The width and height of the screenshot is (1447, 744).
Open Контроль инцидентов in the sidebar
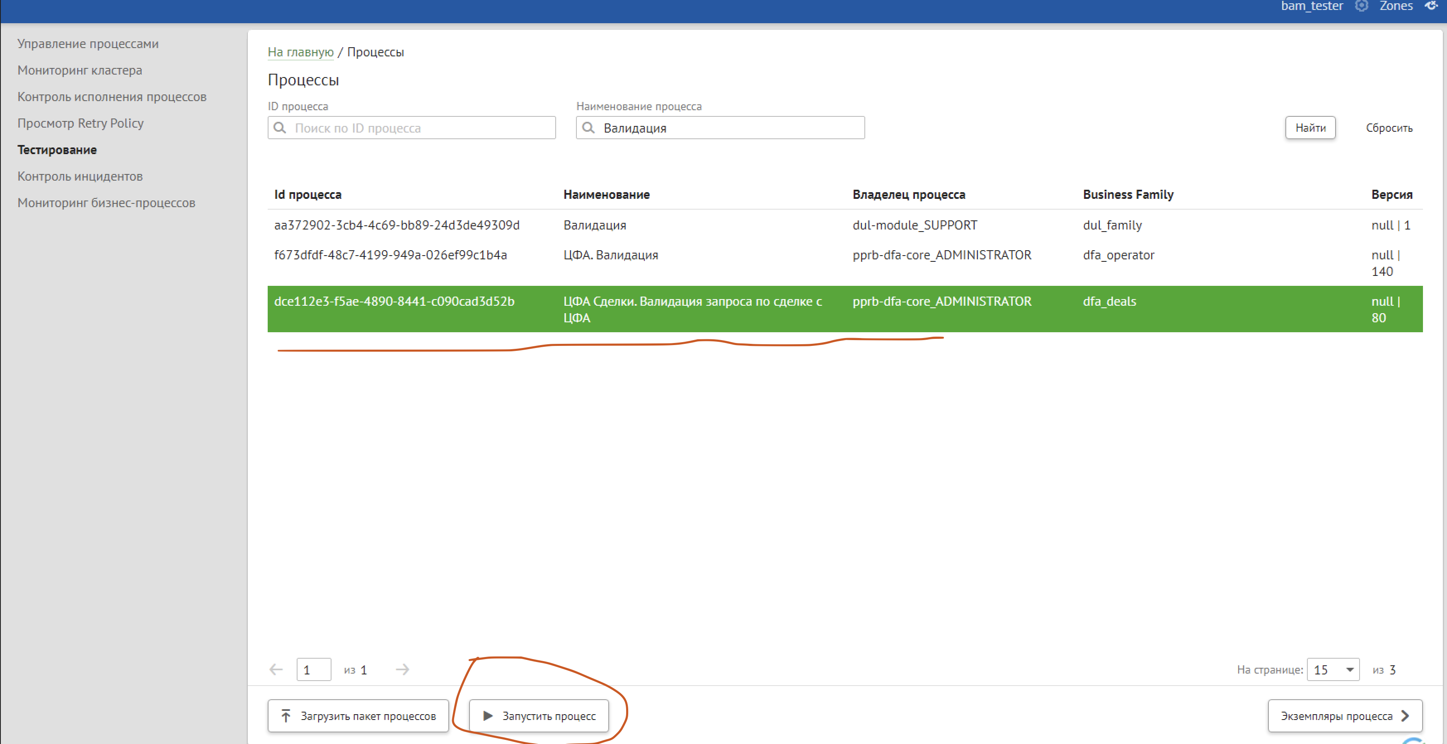pyautogui.click(x=80, y=176)
